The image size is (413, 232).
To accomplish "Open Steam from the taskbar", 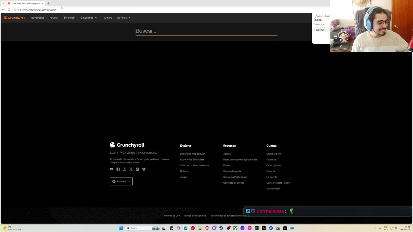I will 221,228.
